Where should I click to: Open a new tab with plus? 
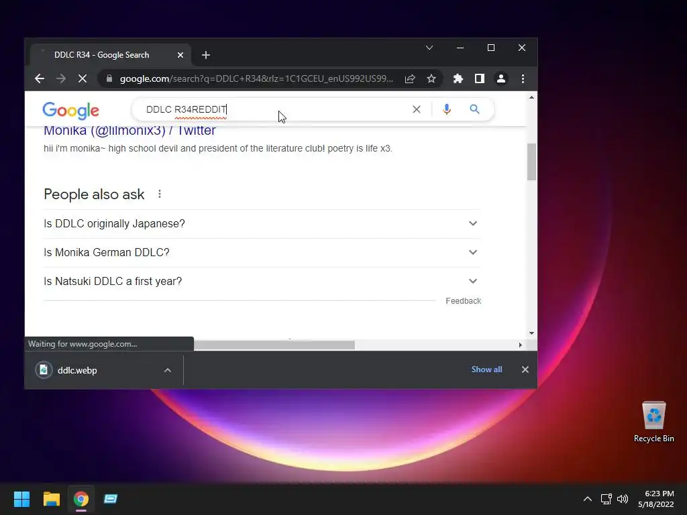[206, 55]
